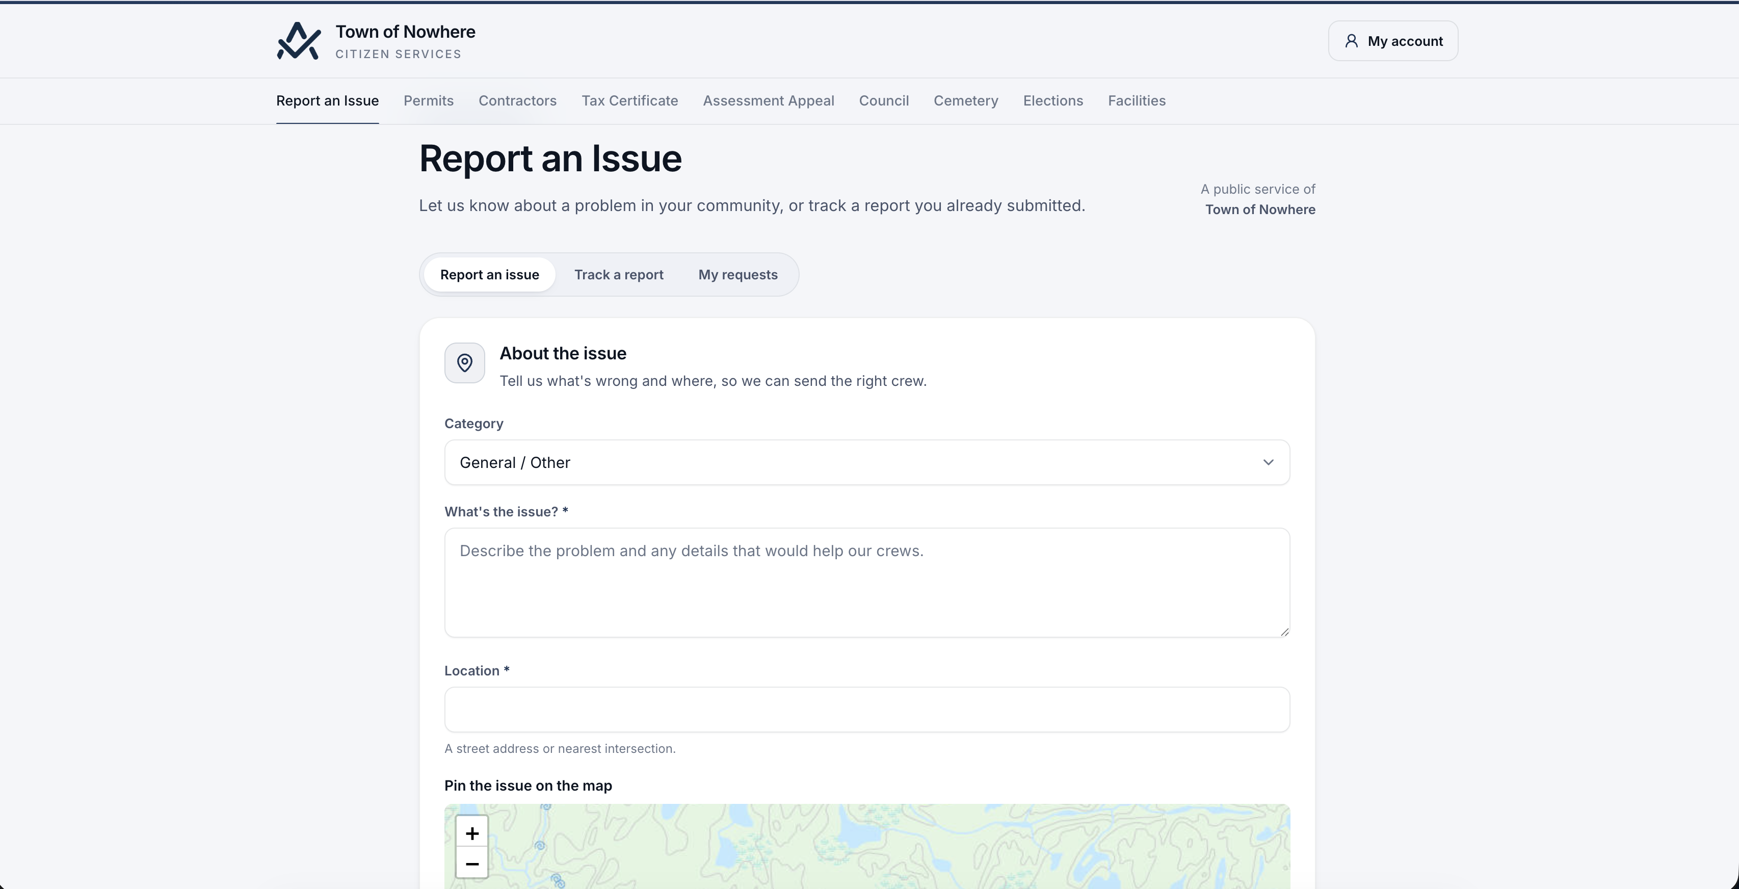Navigate to Elections
The image size is (1739, 889).
[1053, 100]
